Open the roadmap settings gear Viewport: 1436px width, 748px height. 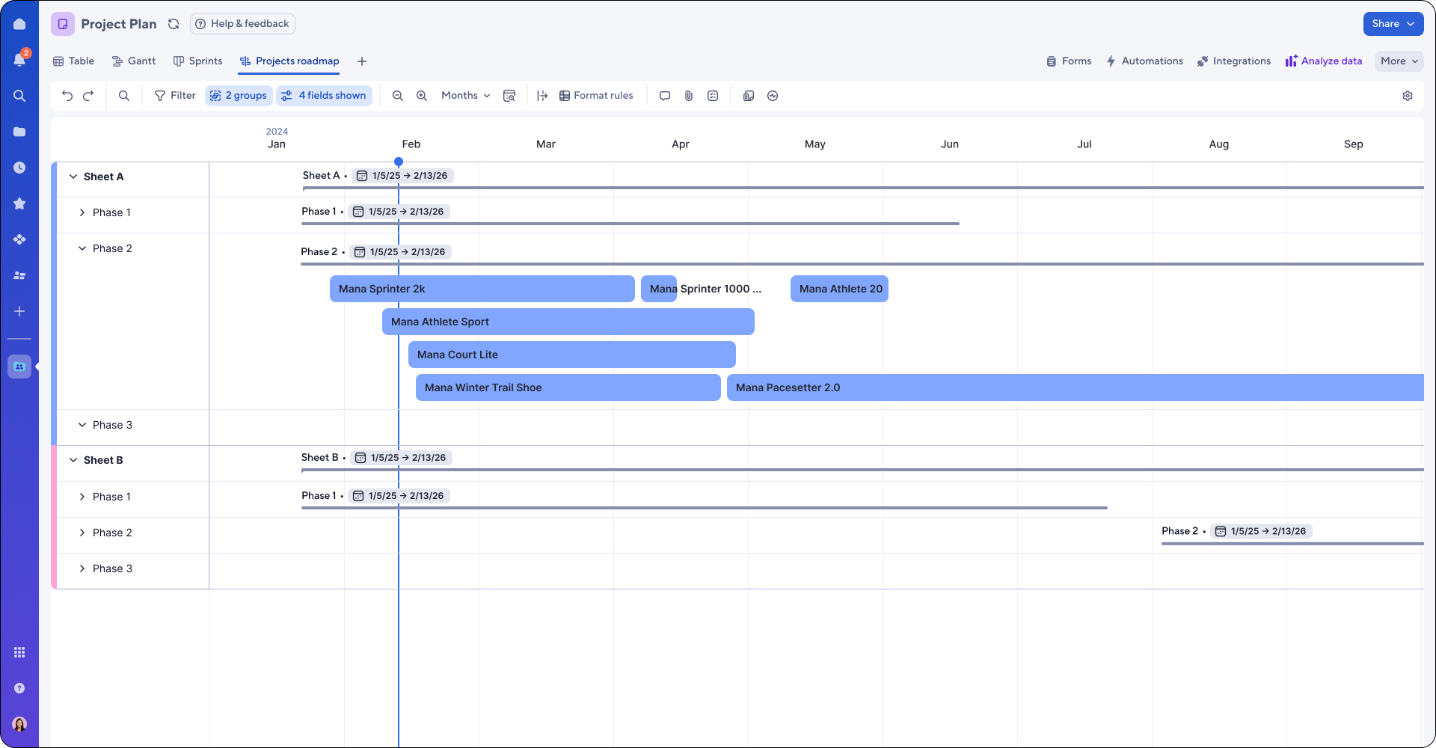1408,96
